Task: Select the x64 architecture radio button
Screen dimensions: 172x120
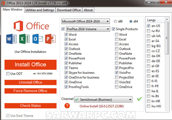Action: (x=131, y=21)
